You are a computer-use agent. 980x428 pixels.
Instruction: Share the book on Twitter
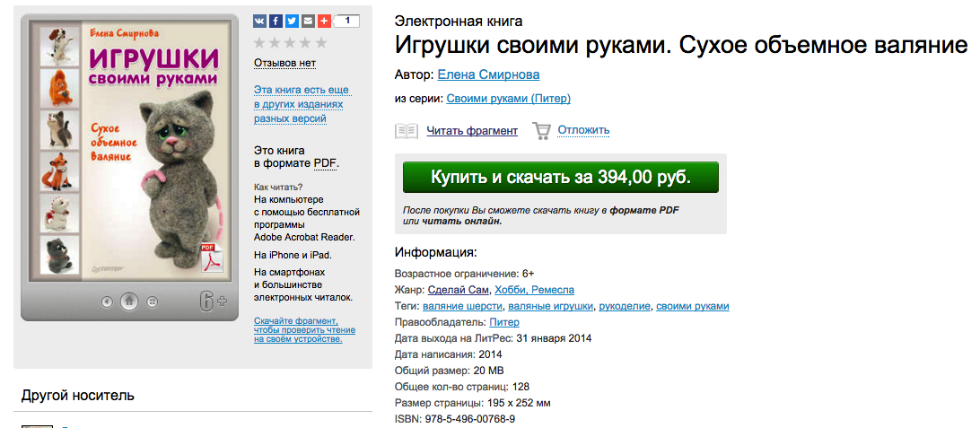point(293,22)
